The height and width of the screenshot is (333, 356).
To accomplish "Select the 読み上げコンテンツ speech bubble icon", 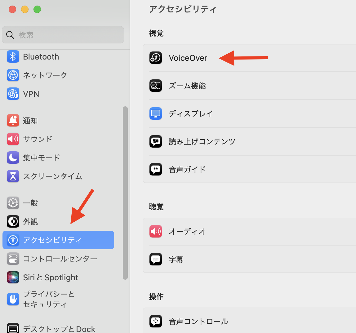I will tap(156, 142).
